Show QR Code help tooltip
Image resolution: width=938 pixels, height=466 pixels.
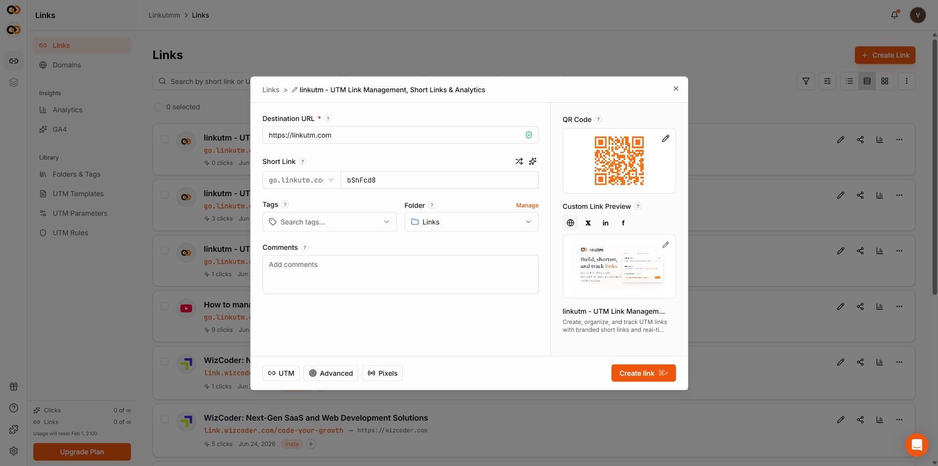pyautogui.click(x=598, y=120)
